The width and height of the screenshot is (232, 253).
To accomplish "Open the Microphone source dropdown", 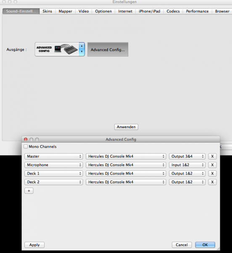I will pyautogui.click(x=53, y=165).
